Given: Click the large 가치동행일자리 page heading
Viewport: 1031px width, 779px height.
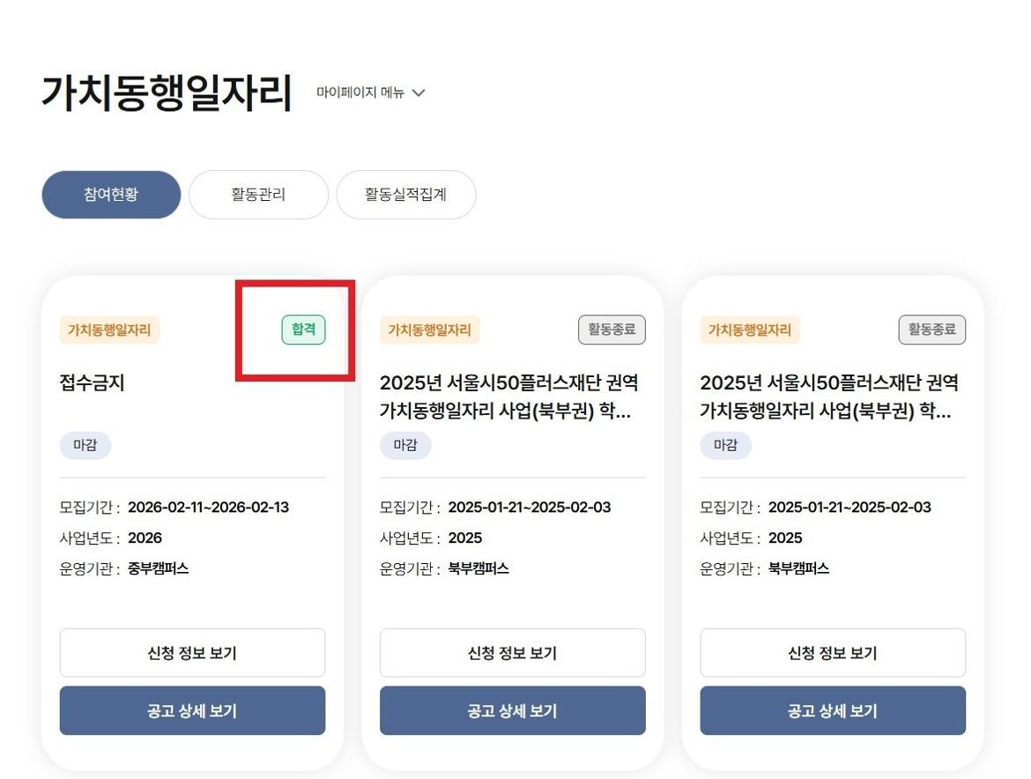Looking at the screenshot, I should tap(167, 93).
